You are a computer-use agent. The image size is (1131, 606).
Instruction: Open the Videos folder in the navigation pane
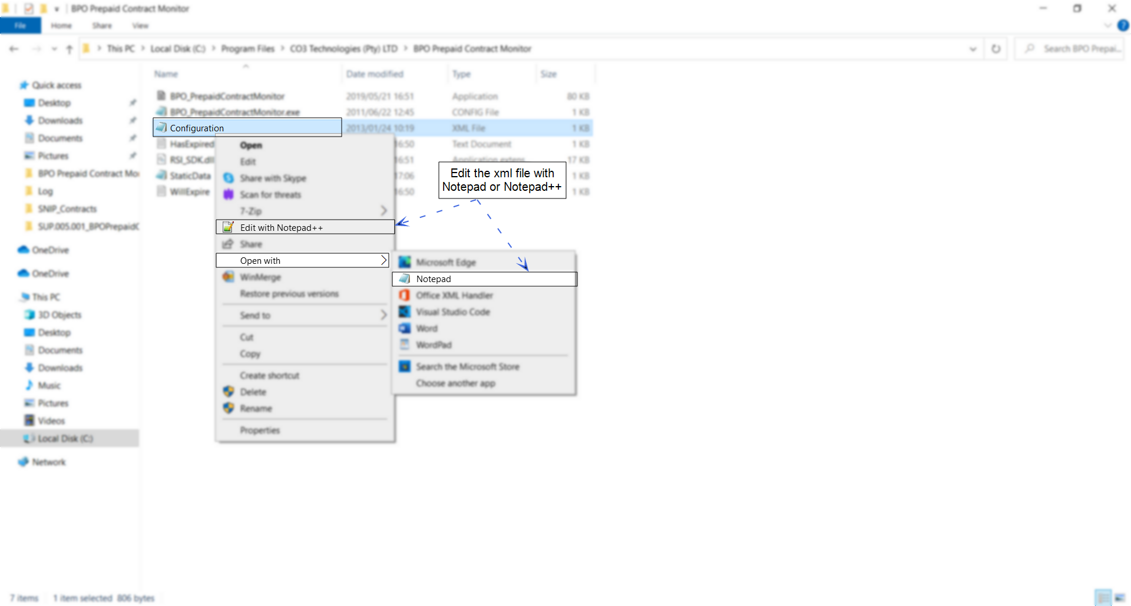[x=51, y=420]
